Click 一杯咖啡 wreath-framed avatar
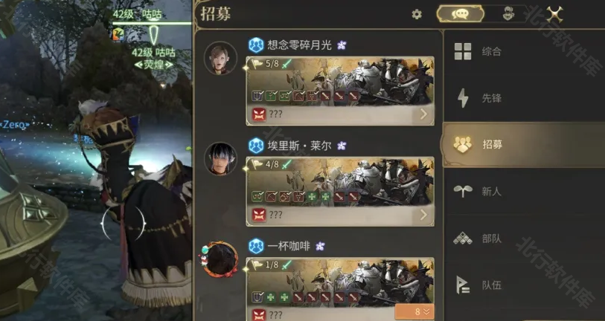The image size is (605, 321). click(x=220, y=259)
